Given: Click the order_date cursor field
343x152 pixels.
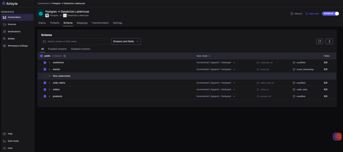Looking at the screenshot, I should pyautogui.click(x=300, y=90).
